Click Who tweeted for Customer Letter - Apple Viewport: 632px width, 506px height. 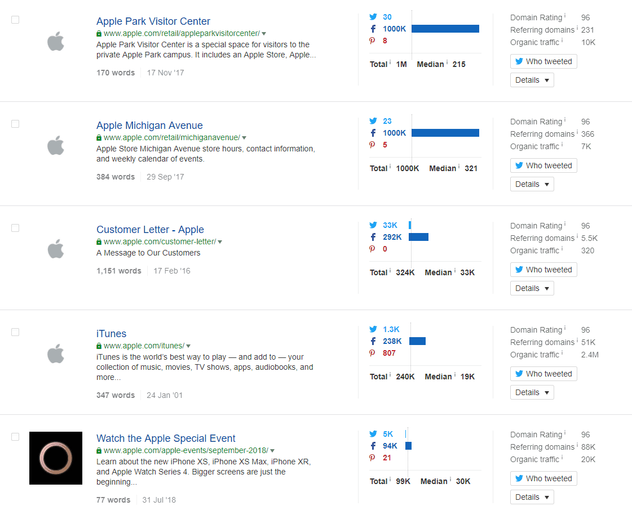tap(543, 269)
